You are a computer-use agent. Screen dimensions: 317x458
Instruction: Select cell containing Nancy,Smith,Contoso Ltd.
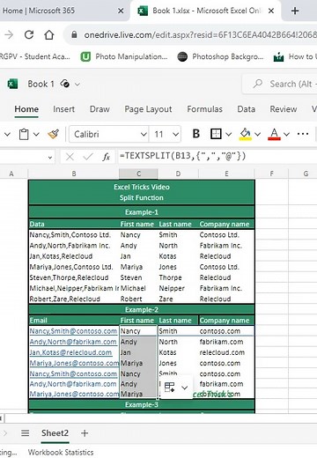pos(74,235)
